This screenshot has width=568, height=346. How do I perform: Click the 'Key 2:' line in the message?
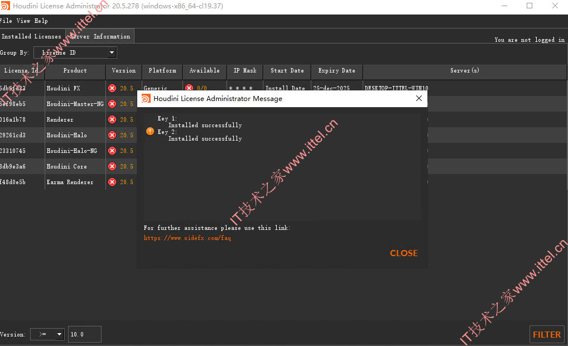click(x=167, y=132)
